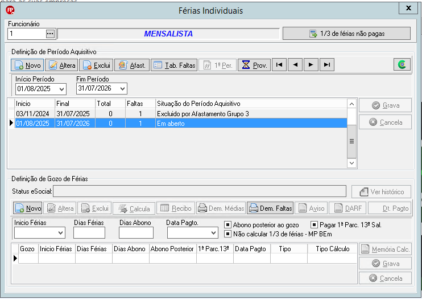The width and height of the screenshot is (422, 299).
Task: Open employee lookup ellipsis button
Action: 50,34
